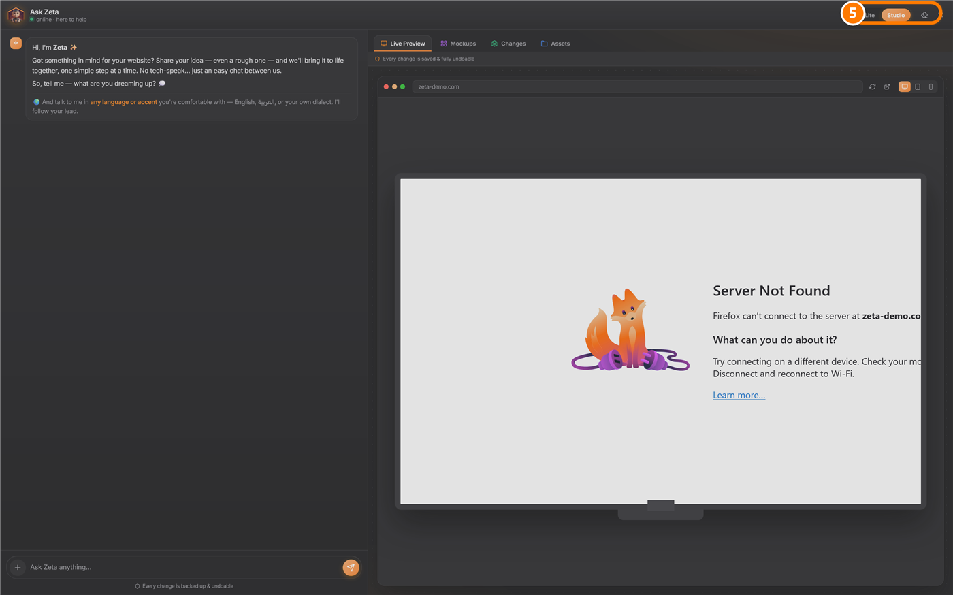Switch preview to desktop view
The height and width of the screenshot is (595, 953).
pos(905,86)
